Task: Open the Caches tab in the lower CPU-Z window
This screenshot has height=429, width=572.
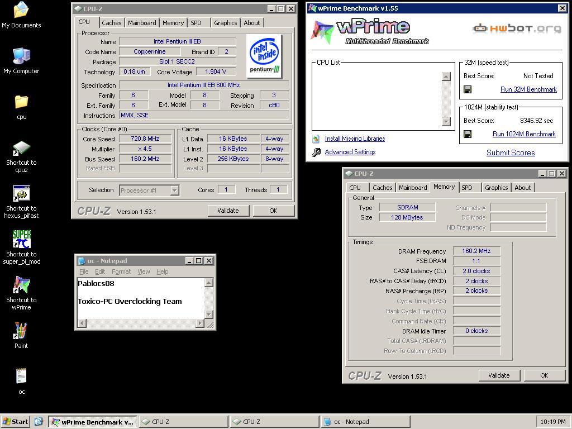Action: [x=382, y=188]
